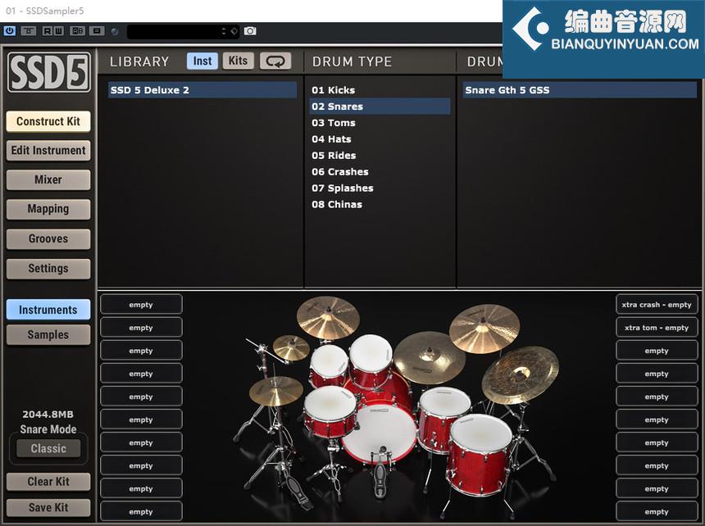The height and width of the screenshot is (526, 705).
Task: Select 02 Snares drum type
Action: [x=380, y=107]
